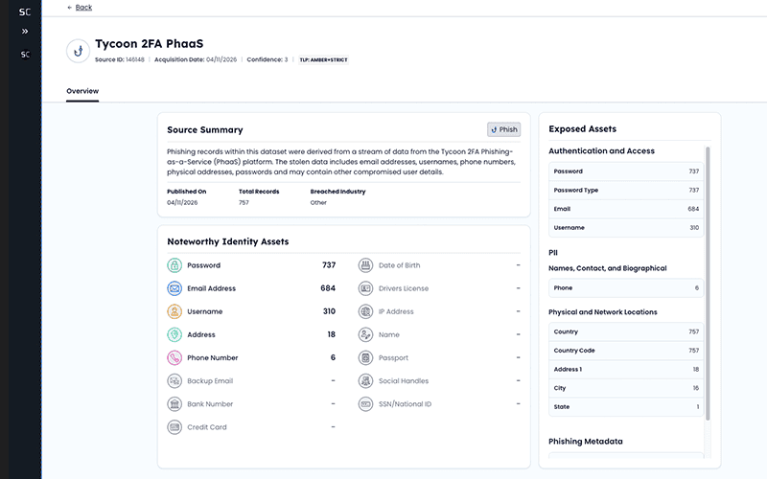Click the Social Handles icon
Image resolution: width=767 pixels, height=479 pixels.
366,380
